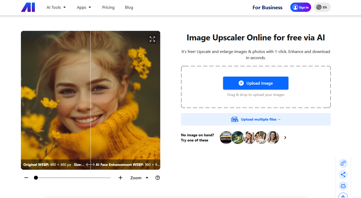The height and width of the screenshot is (198, 361).
Task: Click the share icon in sidebar
Action: pos(343,175)
